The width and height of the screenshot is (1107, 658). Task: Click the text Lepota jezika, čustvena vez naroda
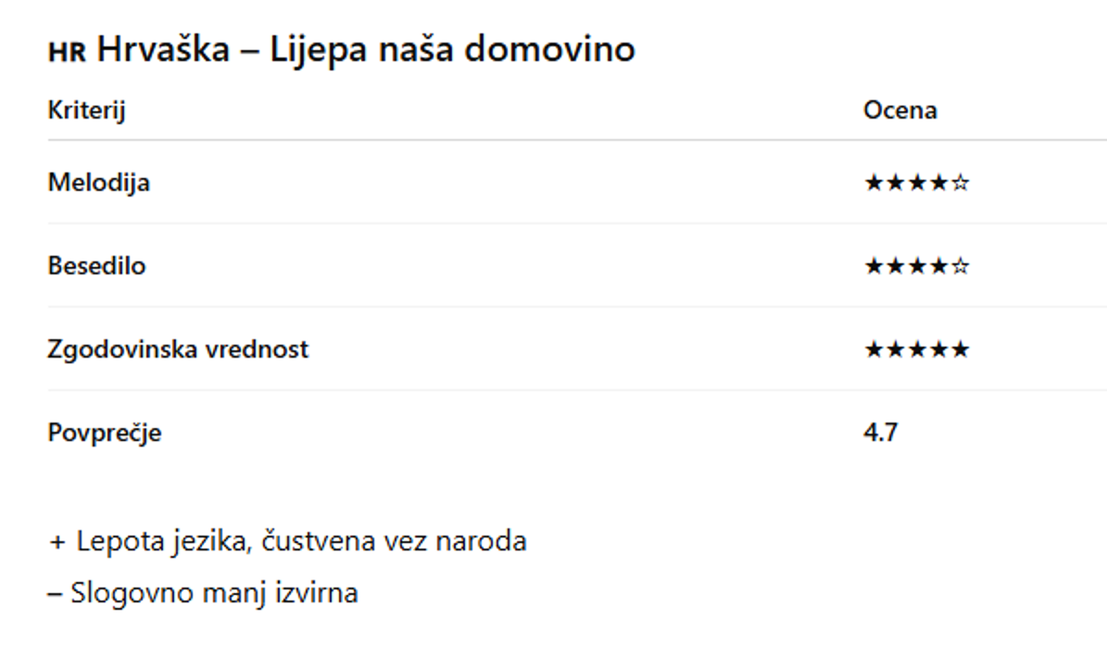(x=301, y=541)
